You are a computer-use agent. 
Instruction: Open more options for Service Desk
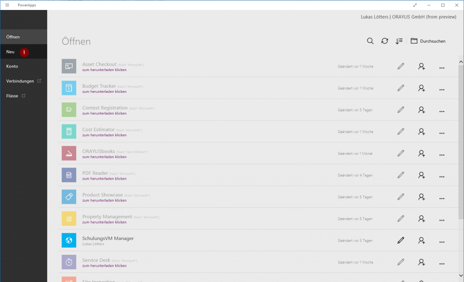pos(442,264)
